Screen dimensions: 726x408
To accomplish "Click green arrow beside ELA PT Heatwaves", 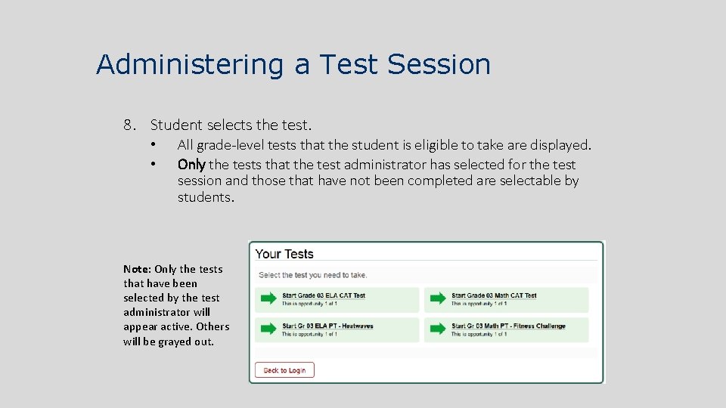I will click(268, 329).
